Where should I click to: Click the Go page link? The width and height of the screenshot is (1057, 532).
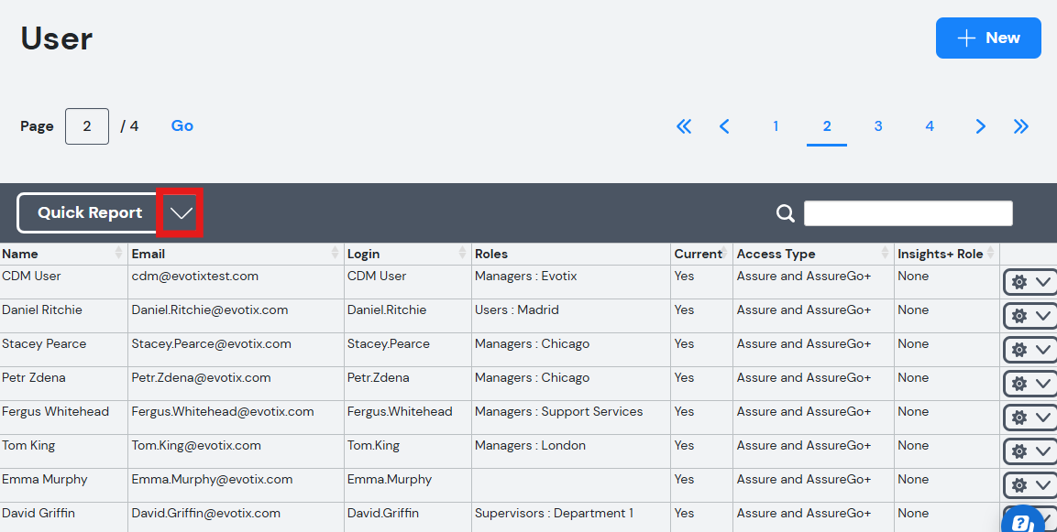coord(182,126)
